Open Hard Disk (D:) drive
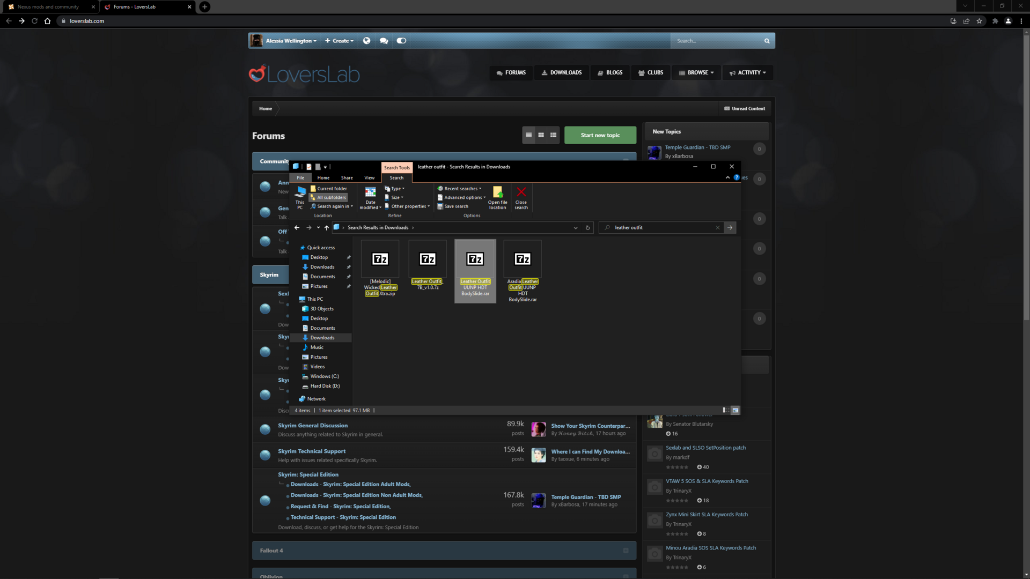1030x579 pixels. pyautogui.click(x=325, y=386)
